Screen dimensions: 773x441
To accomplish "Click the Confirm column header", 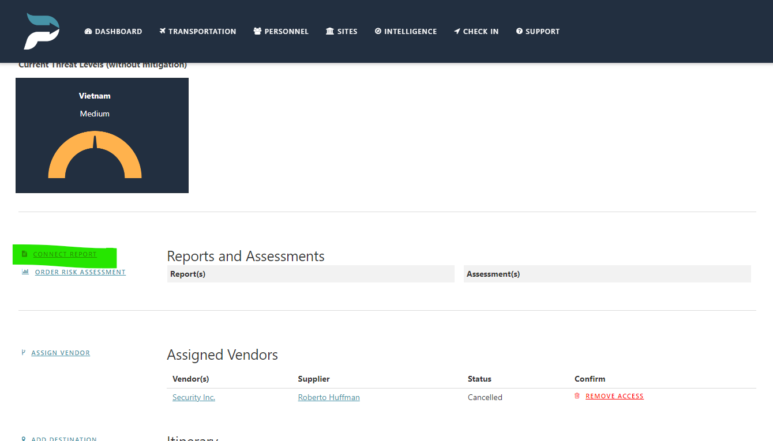I will pos(590,379).
